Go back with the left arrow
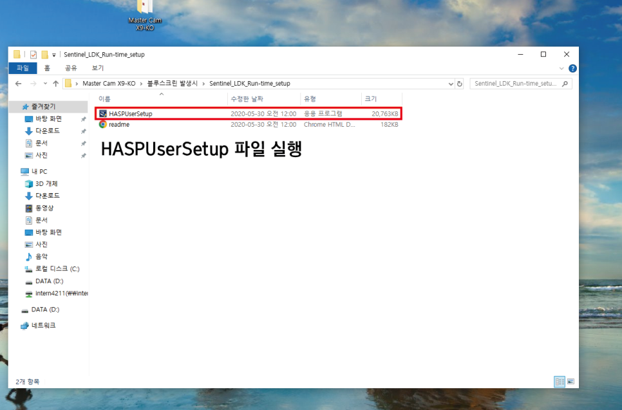Viewport: 622px width, 410px height. 18,84
